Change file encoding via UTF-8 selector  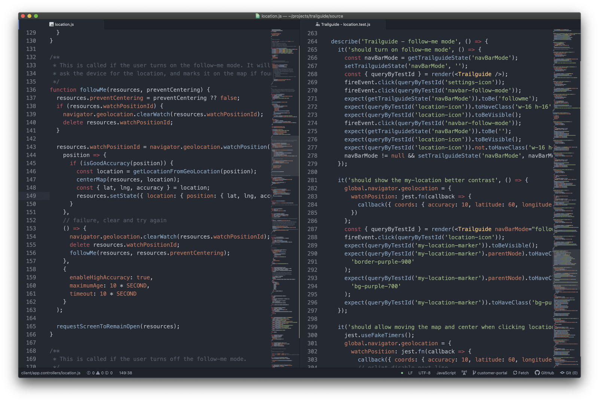tap(424, 373)
